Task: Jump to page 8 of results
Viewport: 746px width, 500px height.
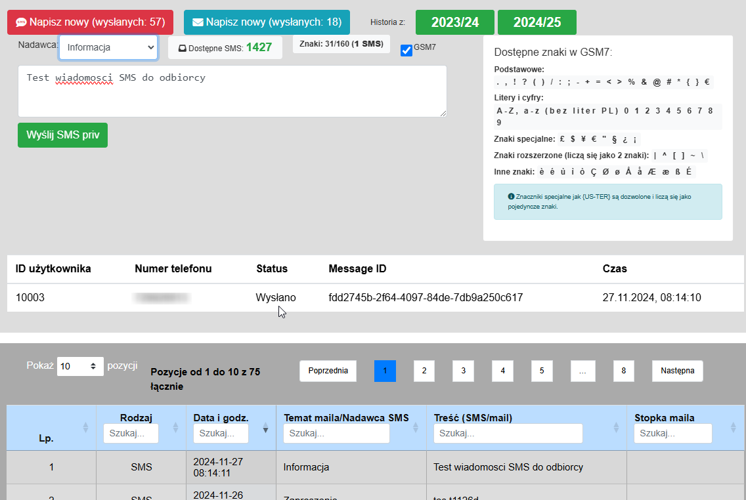Action: 623,371
